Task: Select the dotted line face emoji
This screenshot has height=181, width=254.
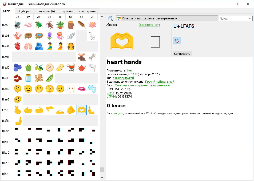Action: 71,89
